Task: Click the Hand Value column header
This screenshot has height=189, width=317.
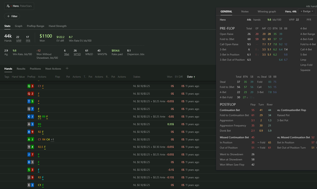Action: pos(18,77)
